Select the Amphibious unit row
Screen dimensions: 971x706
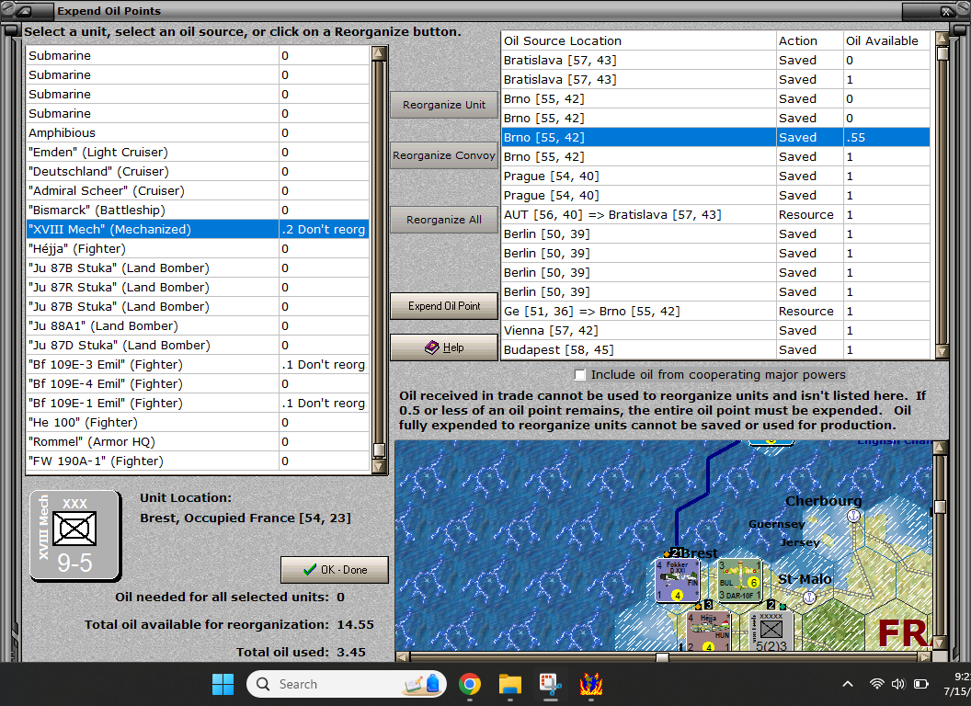(199, 132)
